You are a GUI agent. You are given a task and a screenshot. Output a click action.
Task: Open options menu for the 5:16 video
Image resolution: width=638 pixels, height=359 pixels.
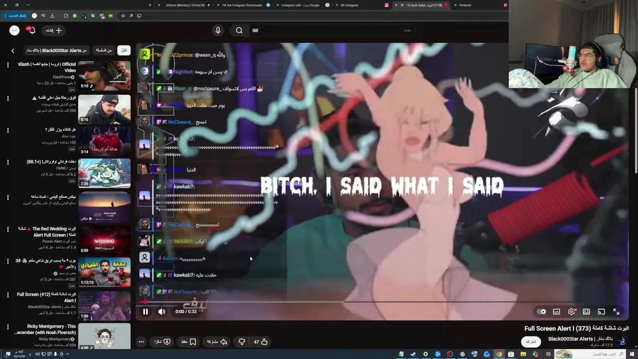8,98
